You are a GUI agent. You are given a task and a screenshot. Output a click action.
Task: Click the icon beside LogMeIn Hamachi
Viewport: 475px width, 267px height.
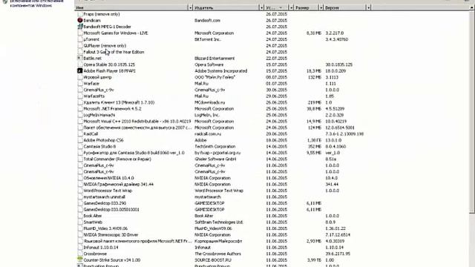80,115
